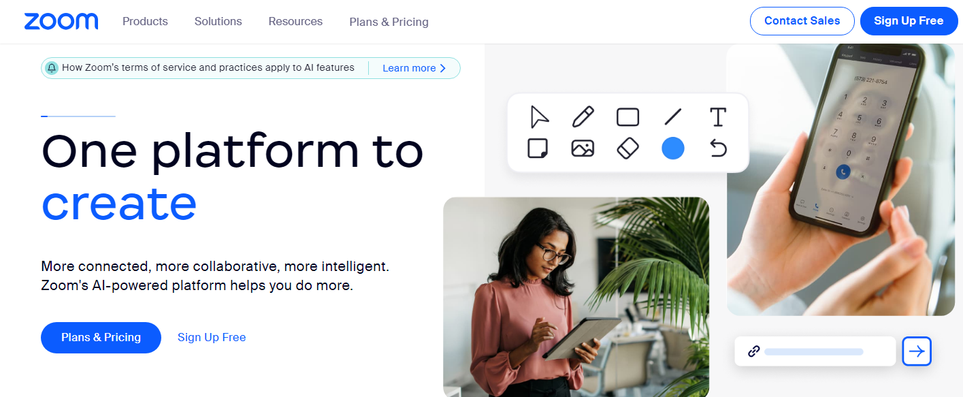Expand the Solutions menu
963x397 pixels.
[218, 21]
